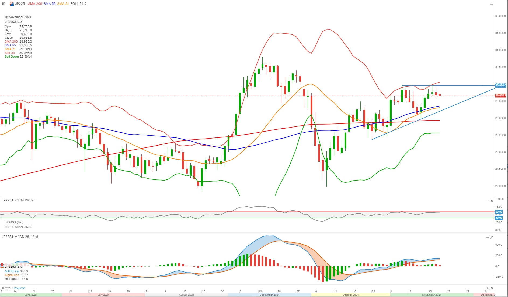Click November 2021 on the time axis
The image size is (508, 297).
click(x=432, y=295)
